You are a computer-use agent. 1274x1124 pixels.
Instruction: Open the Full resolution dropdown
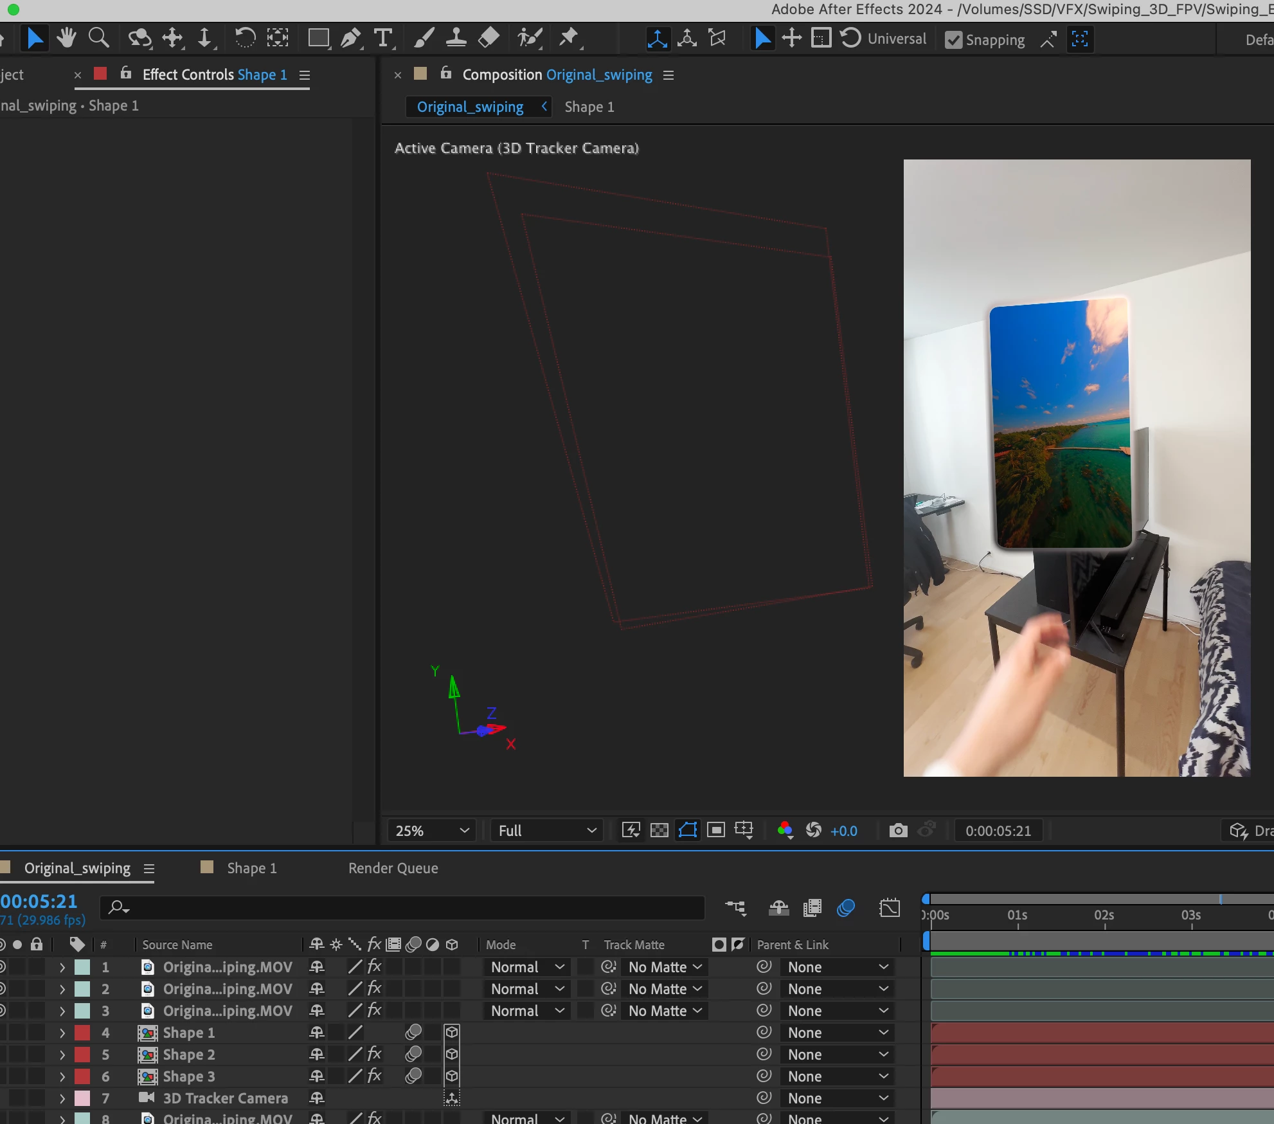[547, 831]
